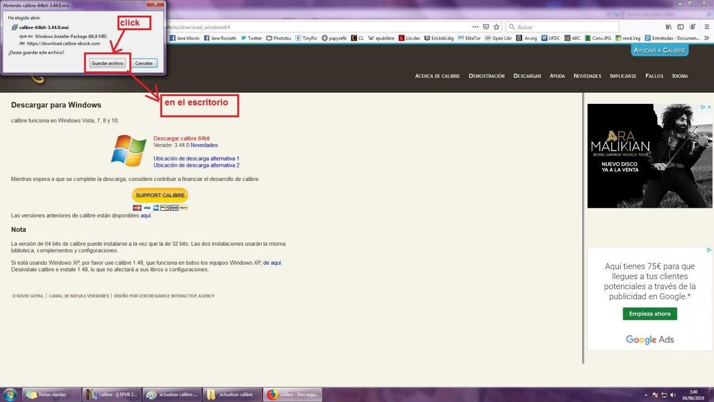Open Novedades in the site navigation

[587, 76]
